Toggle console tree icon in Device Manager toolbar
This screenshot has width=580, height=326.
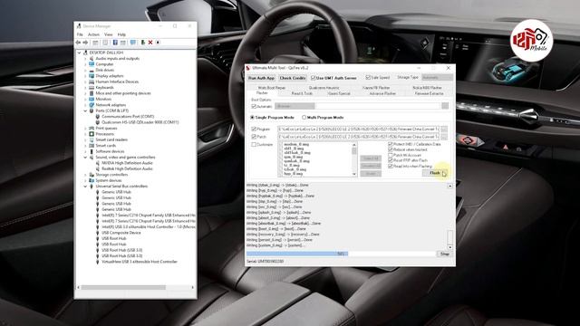click(95, 43)
